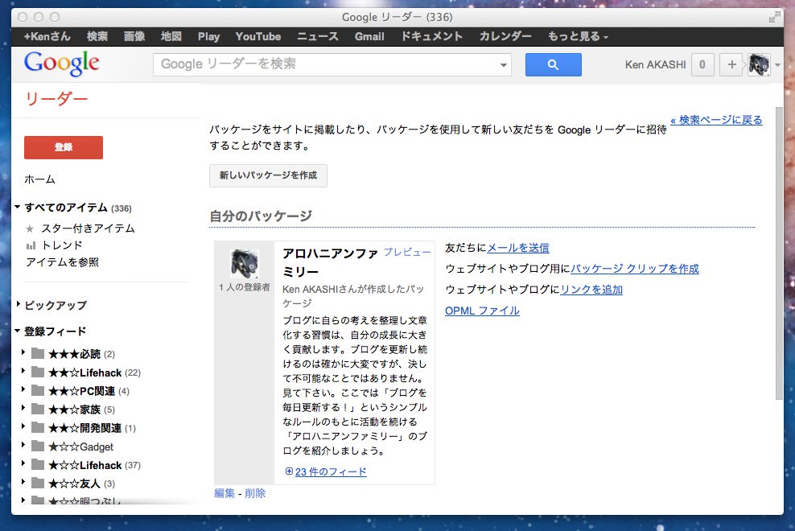795x531 pixels.
Task: Click the Google logo
Action: (61, 64)
